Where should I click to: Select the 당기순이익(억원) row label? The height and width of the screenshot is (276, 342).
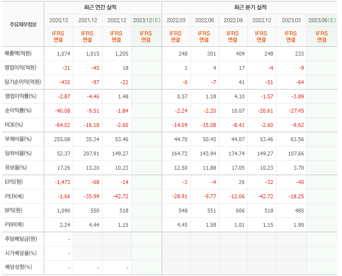[23, 82]
